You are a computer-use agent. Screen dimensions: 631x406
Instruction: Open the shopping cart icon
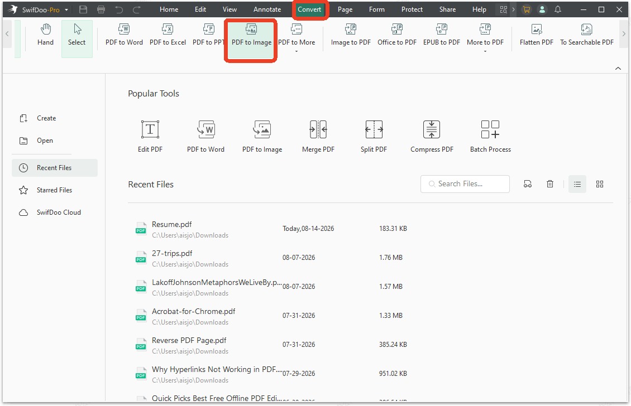526,9
